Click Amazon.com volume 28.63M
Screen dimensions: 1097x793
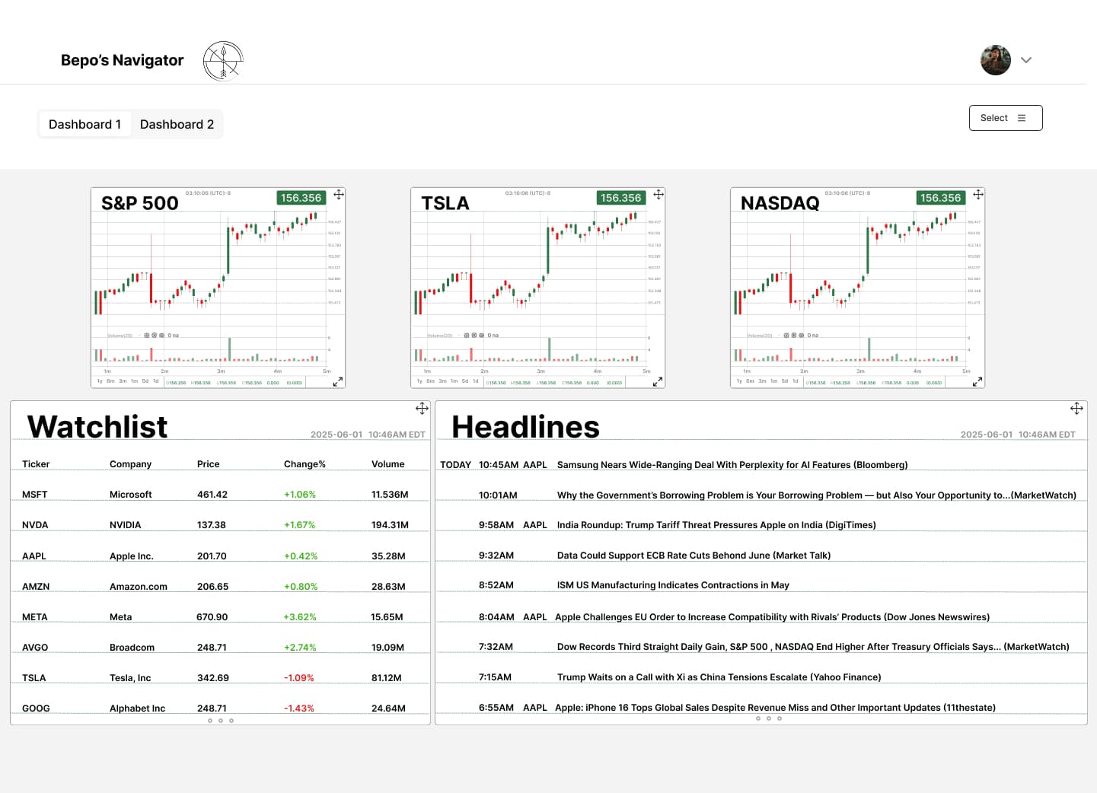coord(388,587)
